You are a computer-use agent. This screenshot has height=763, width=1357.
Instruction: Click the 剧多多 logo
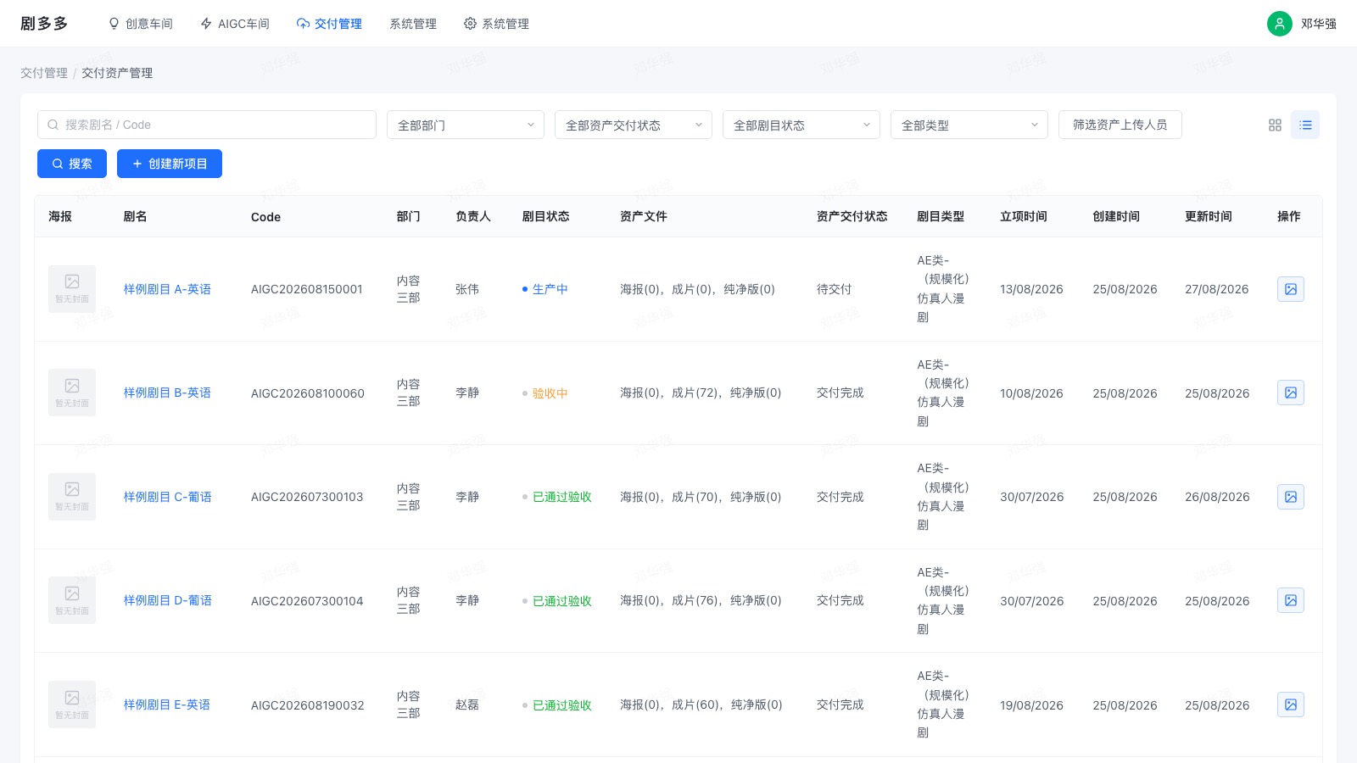pos(44,24)
